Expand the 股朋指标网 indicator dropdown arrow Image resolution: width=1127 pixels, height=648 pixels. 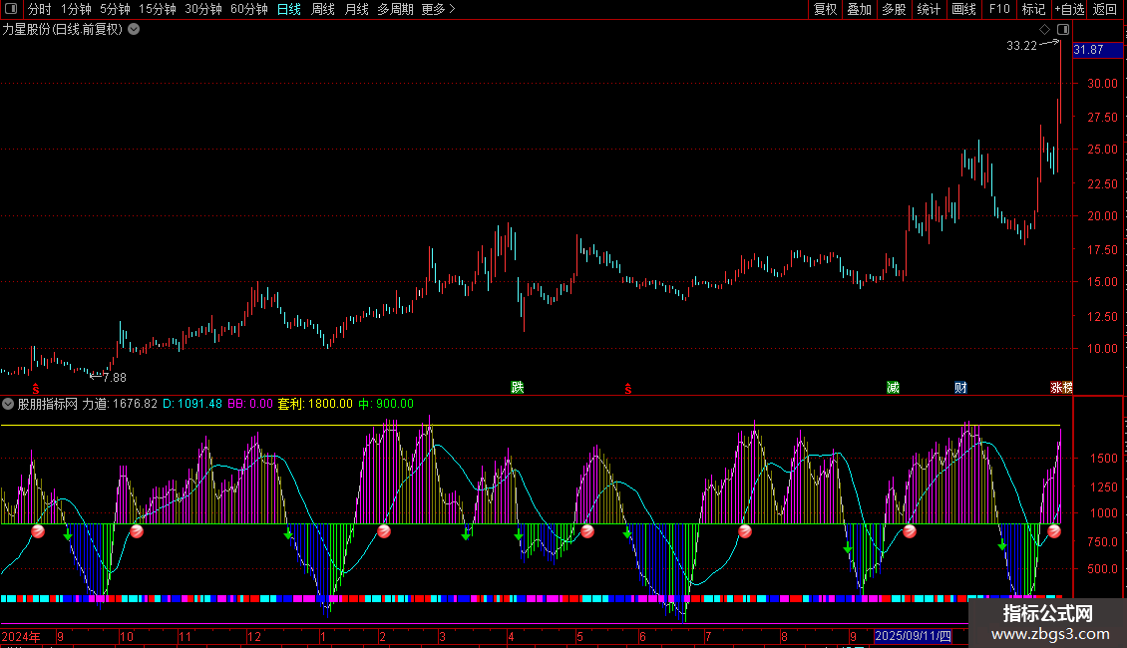point(8,404)
